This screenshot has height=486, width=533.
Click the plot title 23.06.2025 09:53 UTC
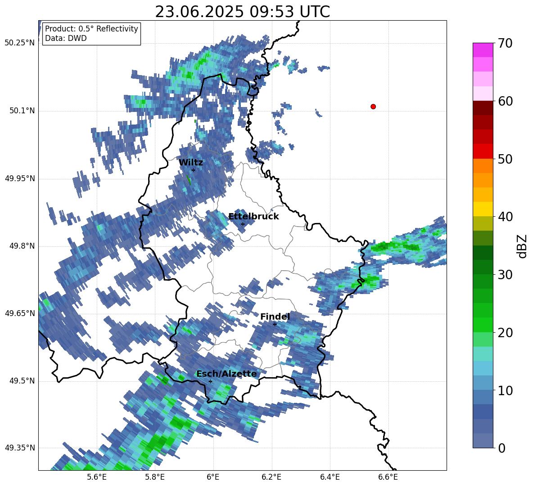[x=242, y=12]
